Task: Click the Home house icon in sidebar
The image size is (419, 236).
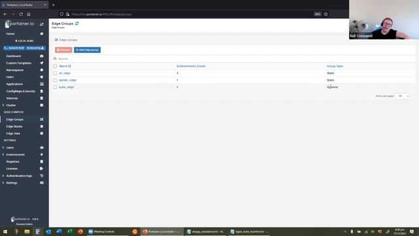Action: [42, 33]
